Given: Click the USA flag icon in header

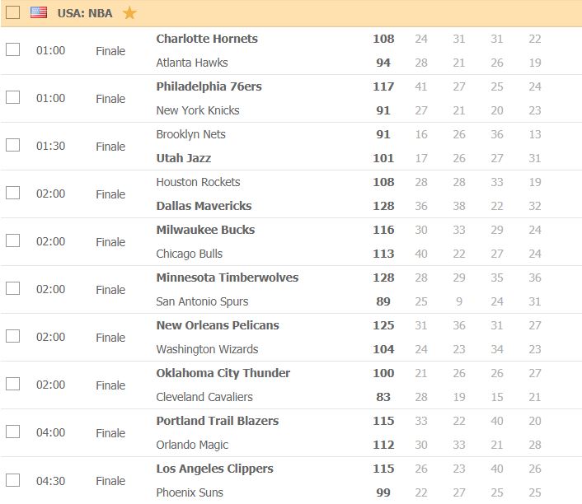Looking at the screenshot, I should (x=39, y=12).
